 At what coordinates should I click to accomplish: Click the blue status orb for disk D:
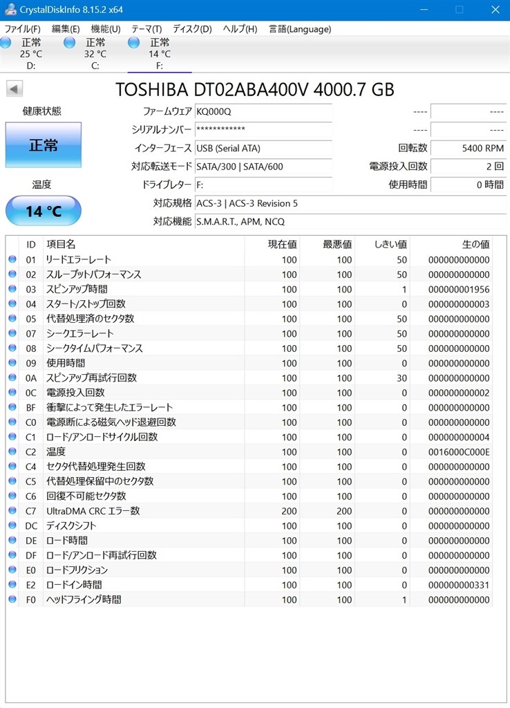[x=6, y=42]
